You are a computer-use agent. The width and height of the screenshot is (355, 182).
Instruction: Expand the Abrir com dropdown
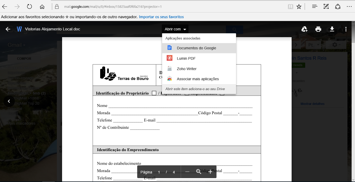coord(175,29)
